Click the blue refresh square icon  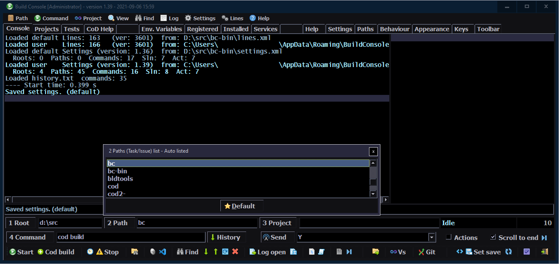click(x=225, y=252)
